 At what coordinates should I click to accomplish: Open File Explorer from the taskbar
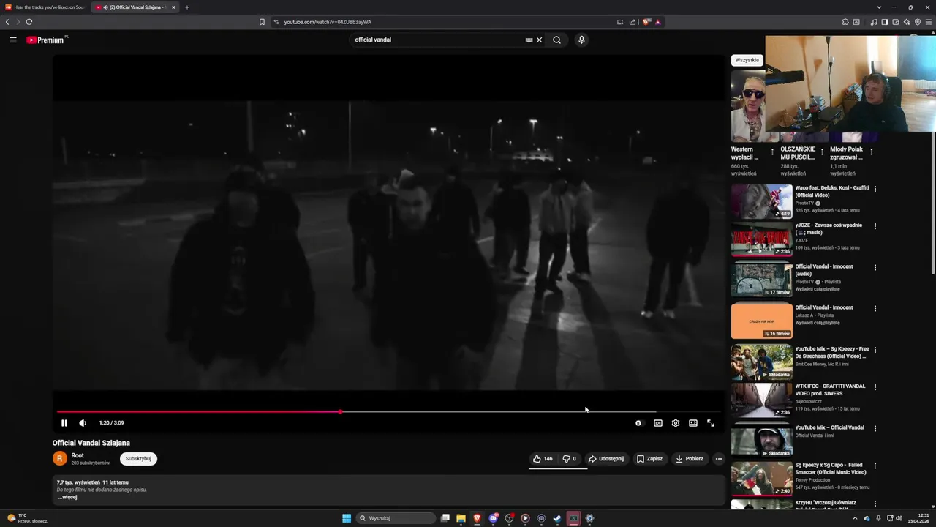point(461,518)
